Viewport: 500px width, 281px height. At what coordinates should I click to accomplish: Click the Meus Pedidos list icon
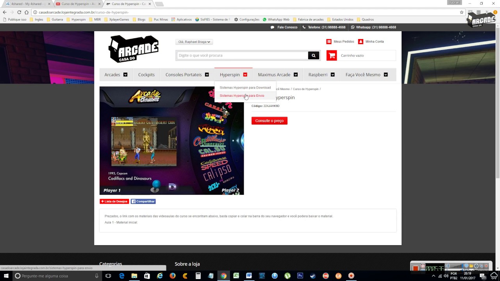click(x=329, y=41)
